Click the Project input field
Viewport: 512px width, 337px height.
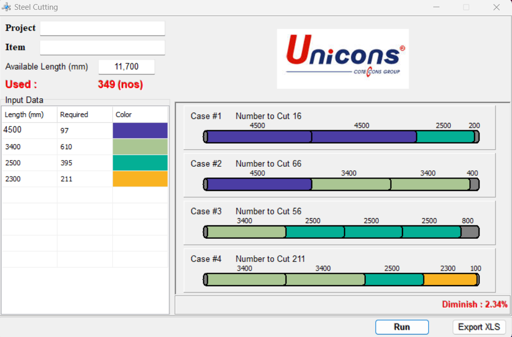click(x=102, y=28)
